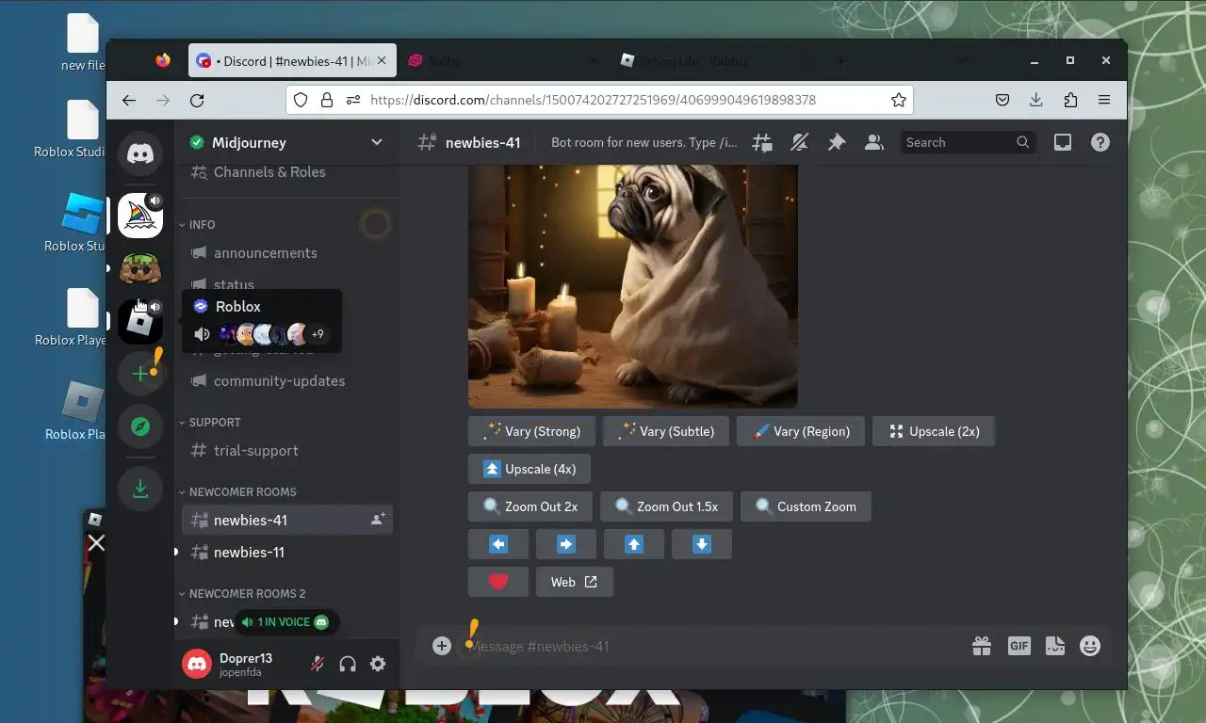The image size is (1206, 723).
Task: Toggle notification settings bell icon
Action: click(799, 142)
